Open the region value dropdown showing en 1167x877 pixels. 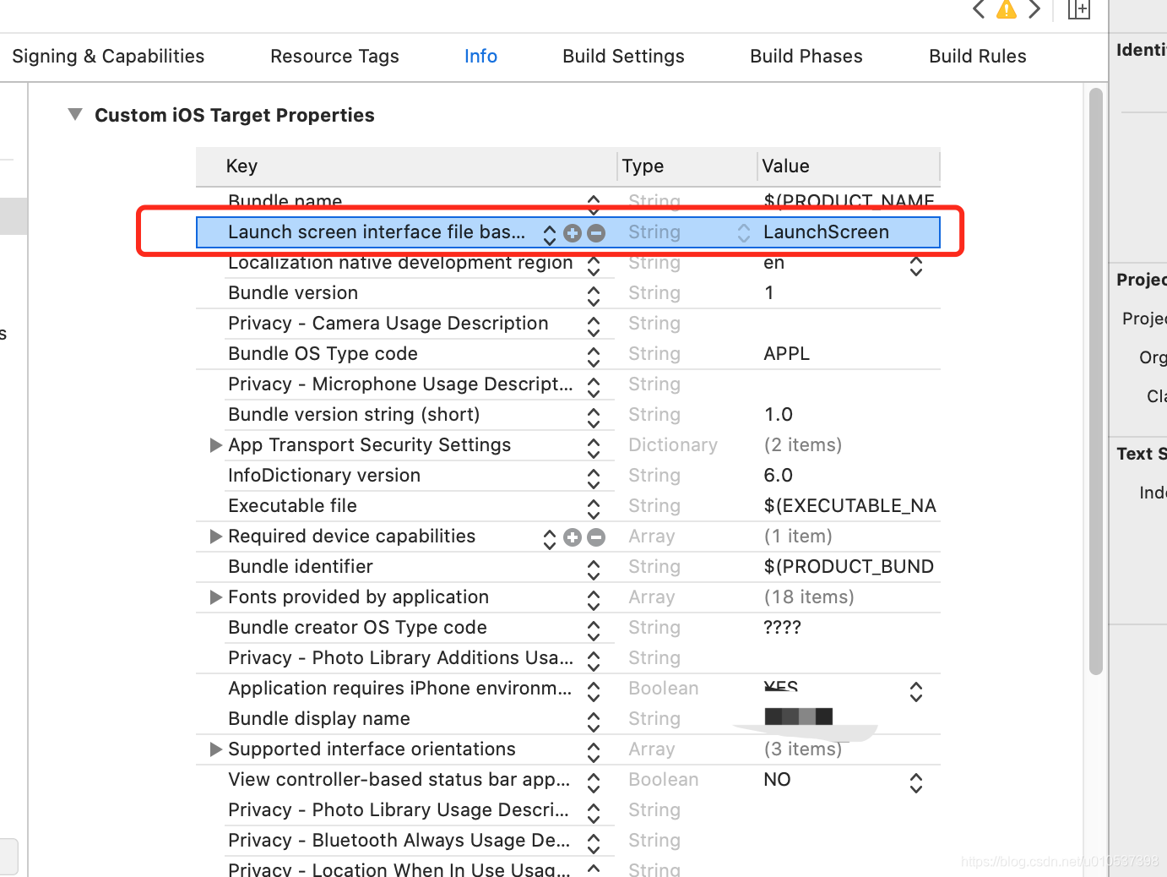pos(916,265)
